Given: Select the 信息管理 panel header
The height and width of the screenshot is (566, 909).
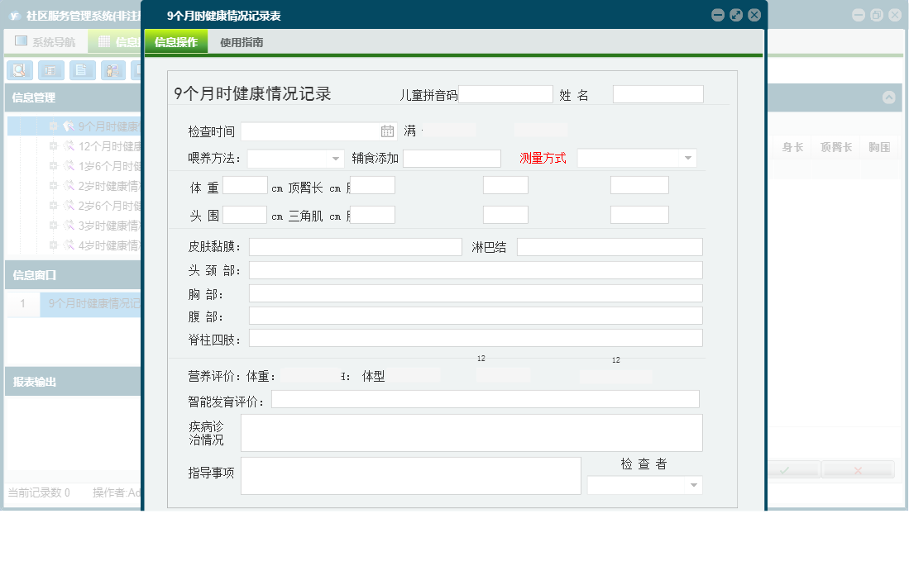Looking at the screenshot, I should click(x=73, y=98).
